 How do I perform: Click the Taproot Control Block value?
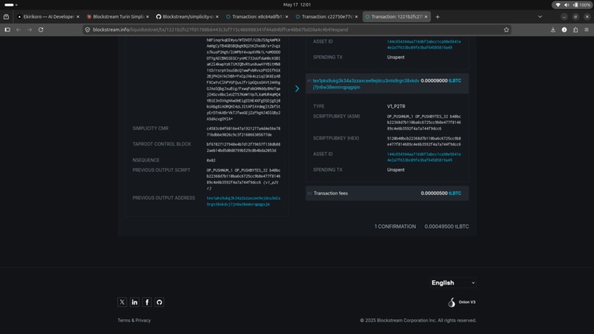point(244,147)
